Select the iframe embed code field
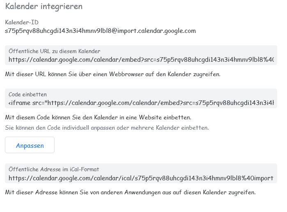 pos(141,103)
